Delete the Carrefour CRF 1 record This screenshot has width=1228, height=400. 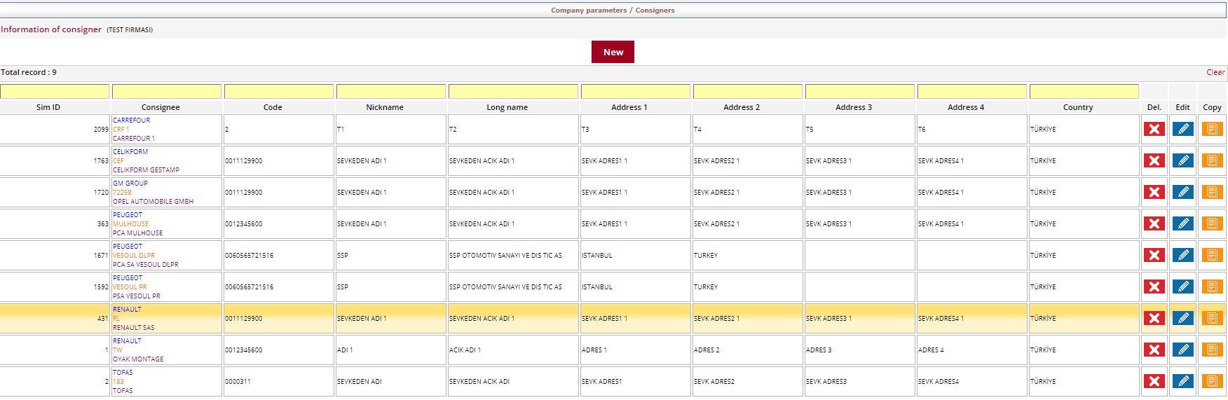click(1154, 129)
